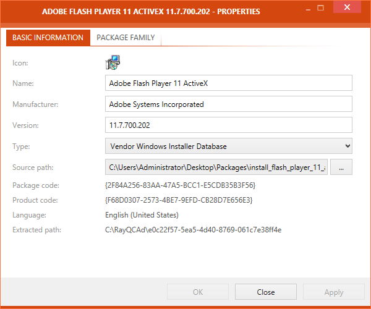Click the Apply button
Image resolution: width=371 pixels, height=309 pixels.
tap(334, 292)
